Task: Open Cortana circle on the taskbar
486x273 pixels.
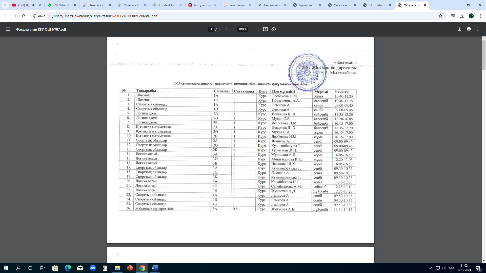Action: [x=30, y=268]
